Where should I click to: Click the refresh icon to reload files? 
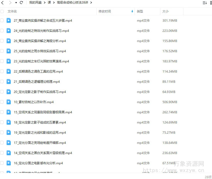point(21,2)
